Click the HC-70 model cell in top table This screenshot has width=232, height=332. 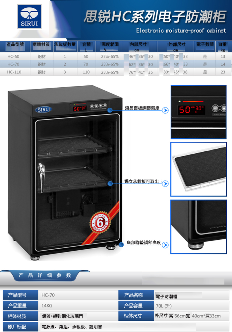(x=13, y=64)
